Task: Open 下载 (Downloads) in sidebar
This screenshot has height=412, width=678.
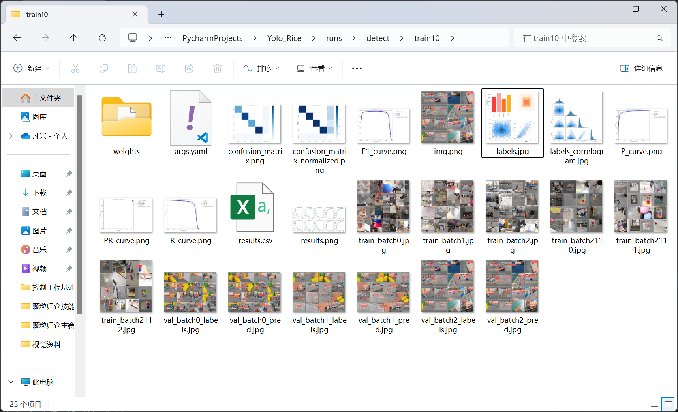Action: 38,193
